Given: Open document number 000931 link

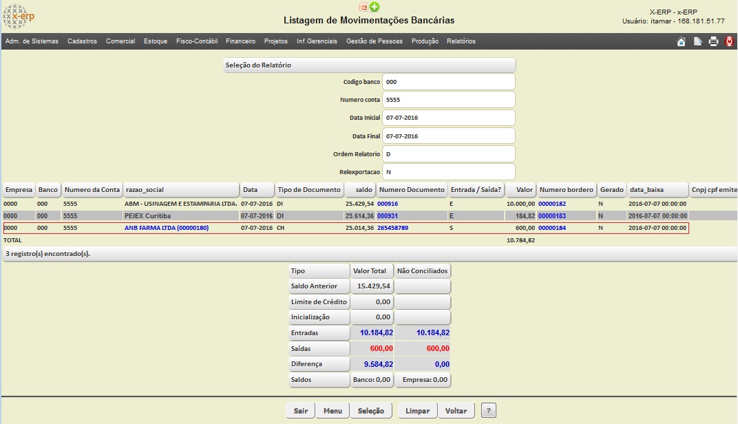Looking at the screenshot, I should (x=388, y=216).
